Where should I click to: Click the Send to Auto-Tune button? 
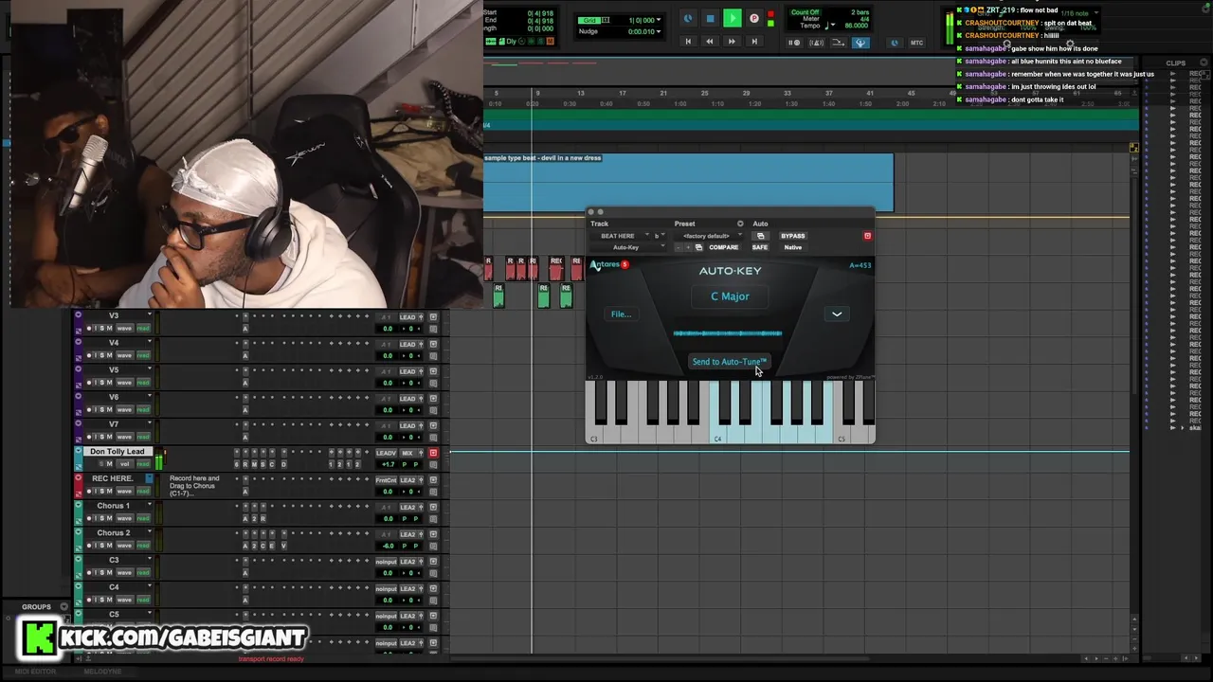click(x=729, y=362)
